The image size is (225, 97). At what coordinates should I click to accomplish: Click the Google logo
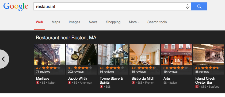pyautogui.click(x=16, y=7)
